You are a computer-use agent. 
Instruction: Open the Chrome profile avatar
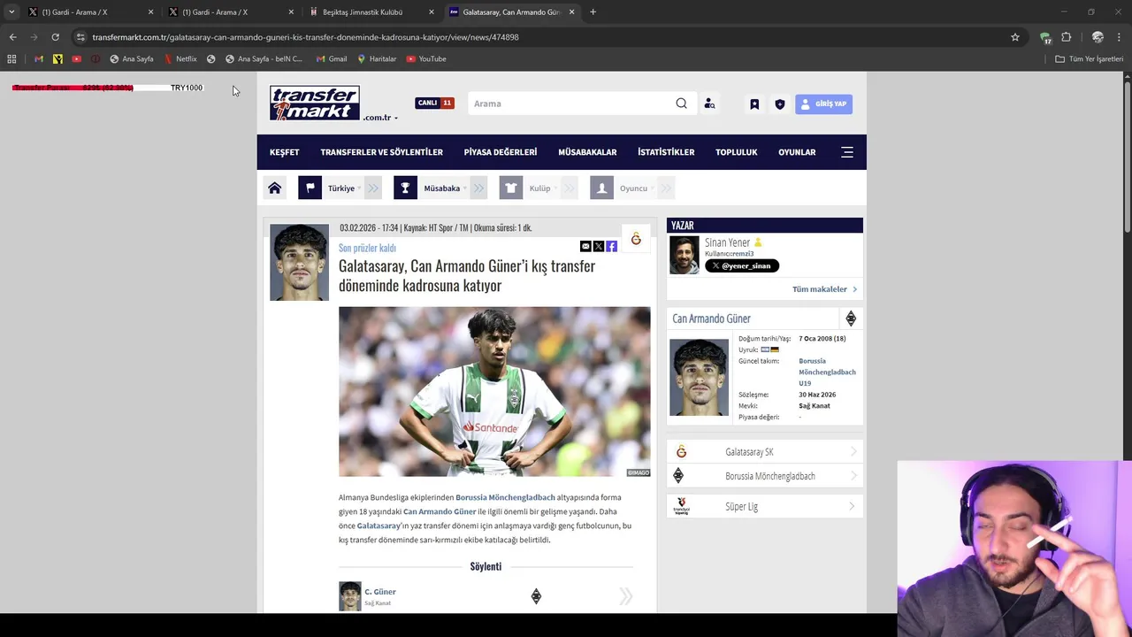click(x=1098, y=37)
